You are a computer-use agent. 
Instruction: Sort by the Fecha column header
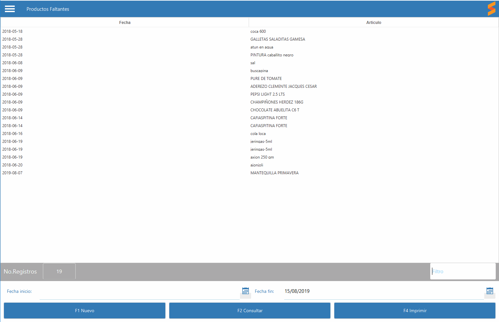[x=125, y=23]
